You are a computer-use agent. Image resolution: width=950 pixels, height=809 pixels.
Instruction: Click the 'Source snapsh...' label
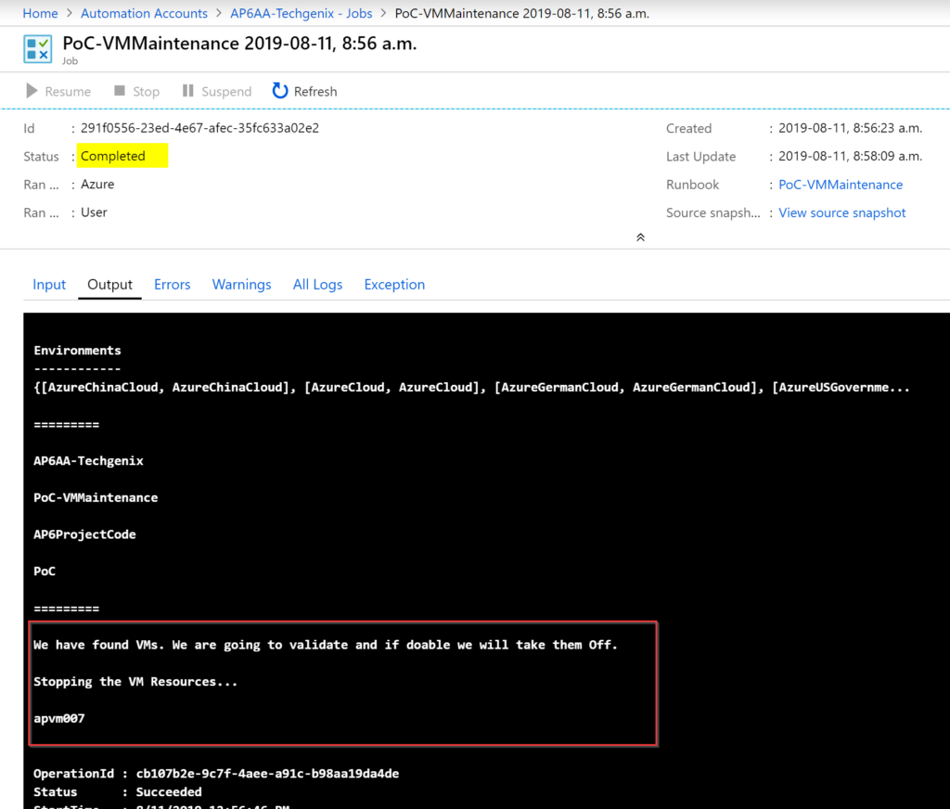click(x=713, y=212)
